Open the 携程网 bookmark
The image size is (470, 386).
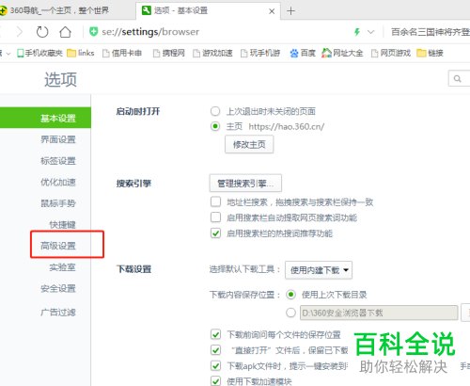pos(168,54)
